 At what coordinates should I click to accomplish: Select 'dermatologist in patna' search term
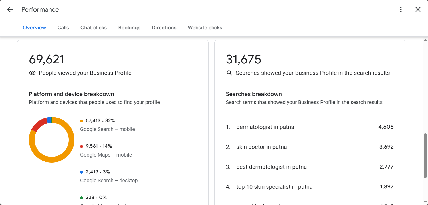tap(265, 127)
